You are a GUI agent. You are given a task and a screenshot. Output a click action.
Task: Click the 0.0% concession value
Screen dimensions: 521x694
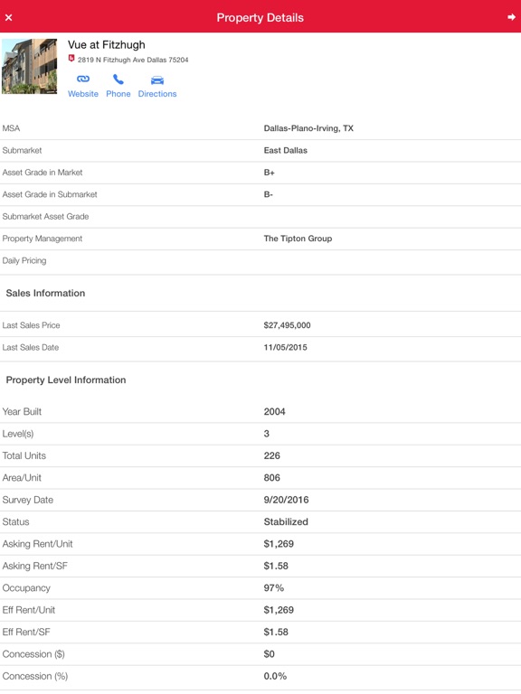(275, 676)
